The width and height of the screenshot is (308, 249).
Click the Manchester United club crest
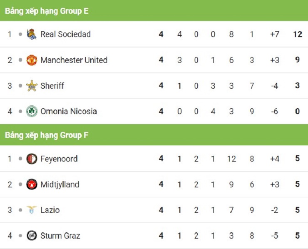pos(32,60)
